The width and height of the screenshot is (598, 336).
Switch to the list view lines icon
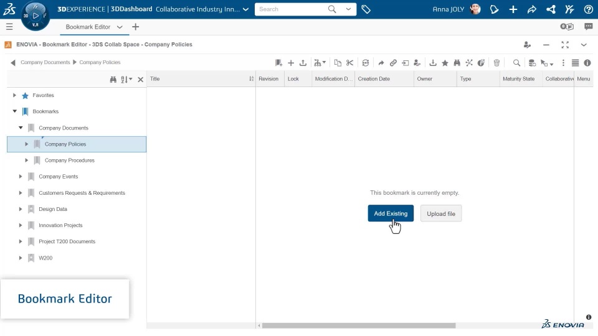(575, 63)
